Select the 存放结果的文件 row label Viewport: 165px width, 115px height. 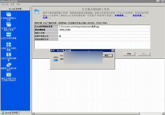46,39
